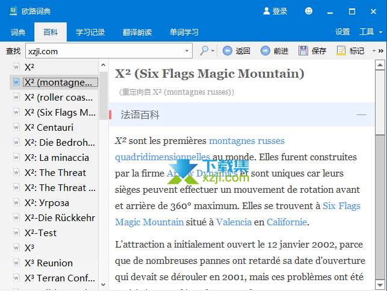The height and width of the screenshot is (291, 387).
Task: Open the 设置 menu
Action: click(342, 31)
